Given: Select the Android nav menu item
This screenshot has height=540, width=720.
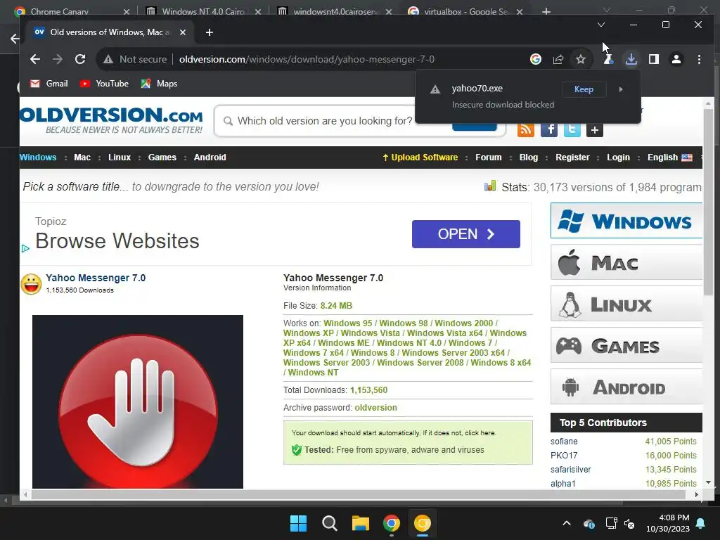Looking at the screenshot, I should [x=210, y=157].
